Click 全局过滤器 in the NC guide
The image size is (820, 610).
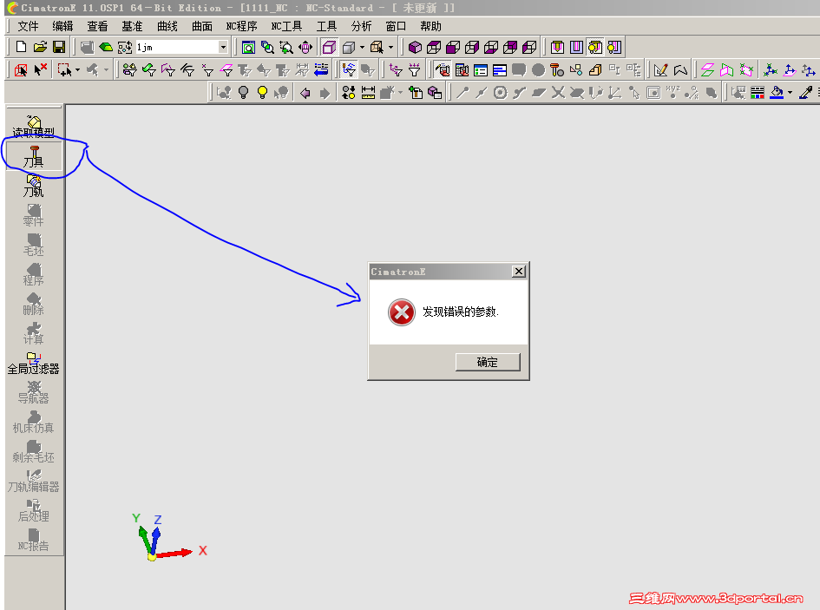tap(34, 363)
